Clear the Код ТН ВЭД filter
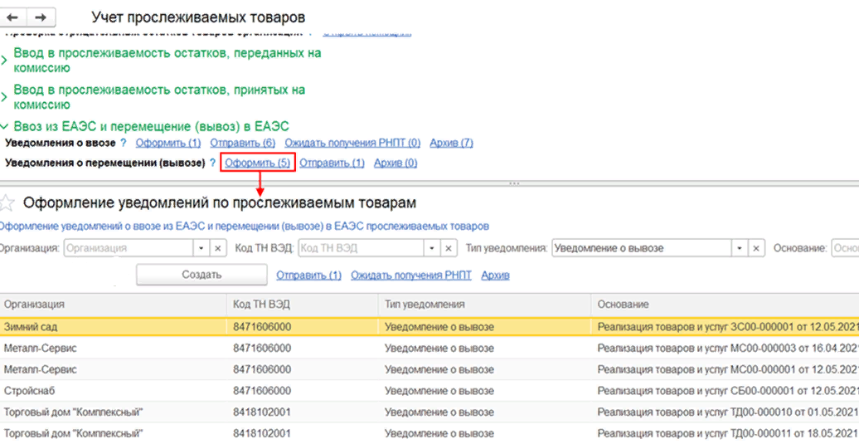859x444 pixels. tap(449, 248)
